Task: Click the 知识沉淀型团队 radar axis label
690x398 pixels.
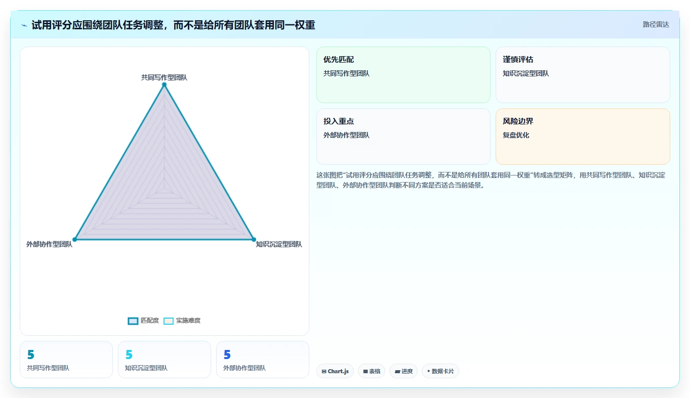Action: pyautogui.click(x=279, y=244)
